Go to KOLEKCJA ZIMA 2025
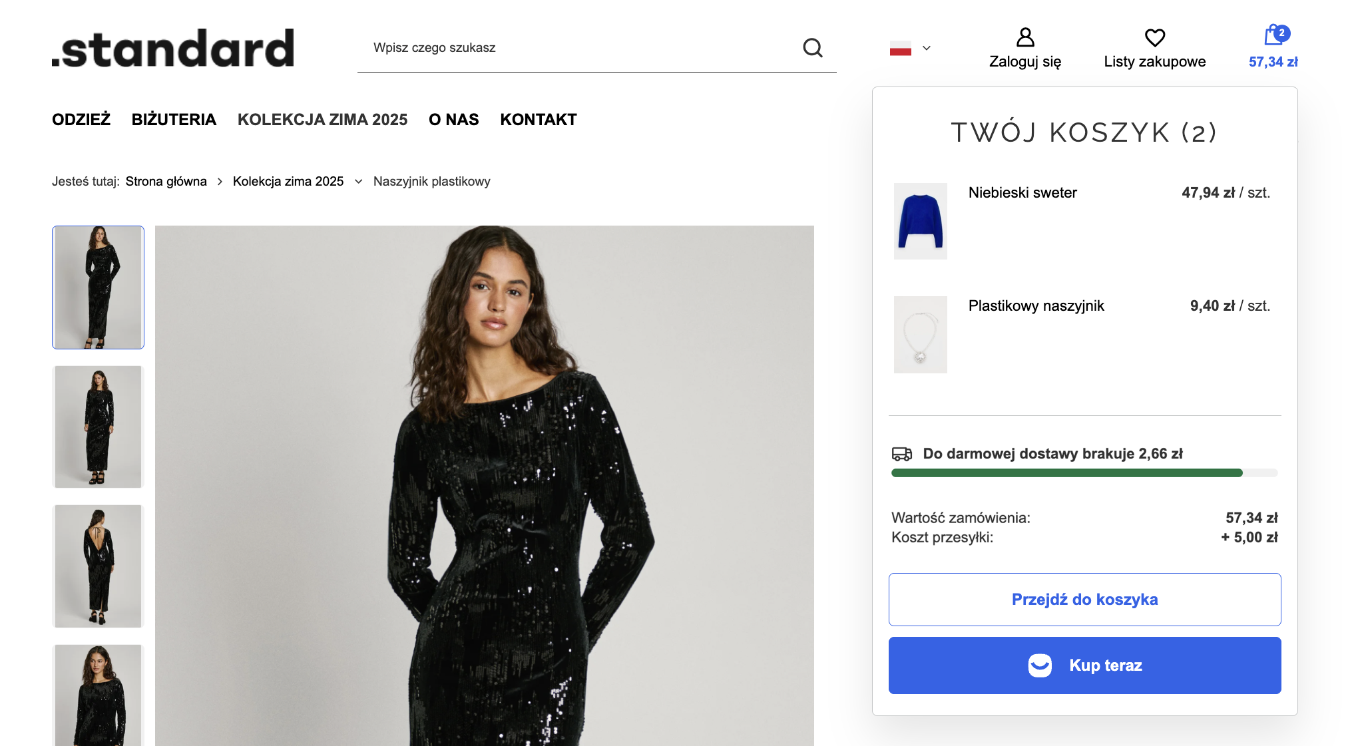 [322, 120]
